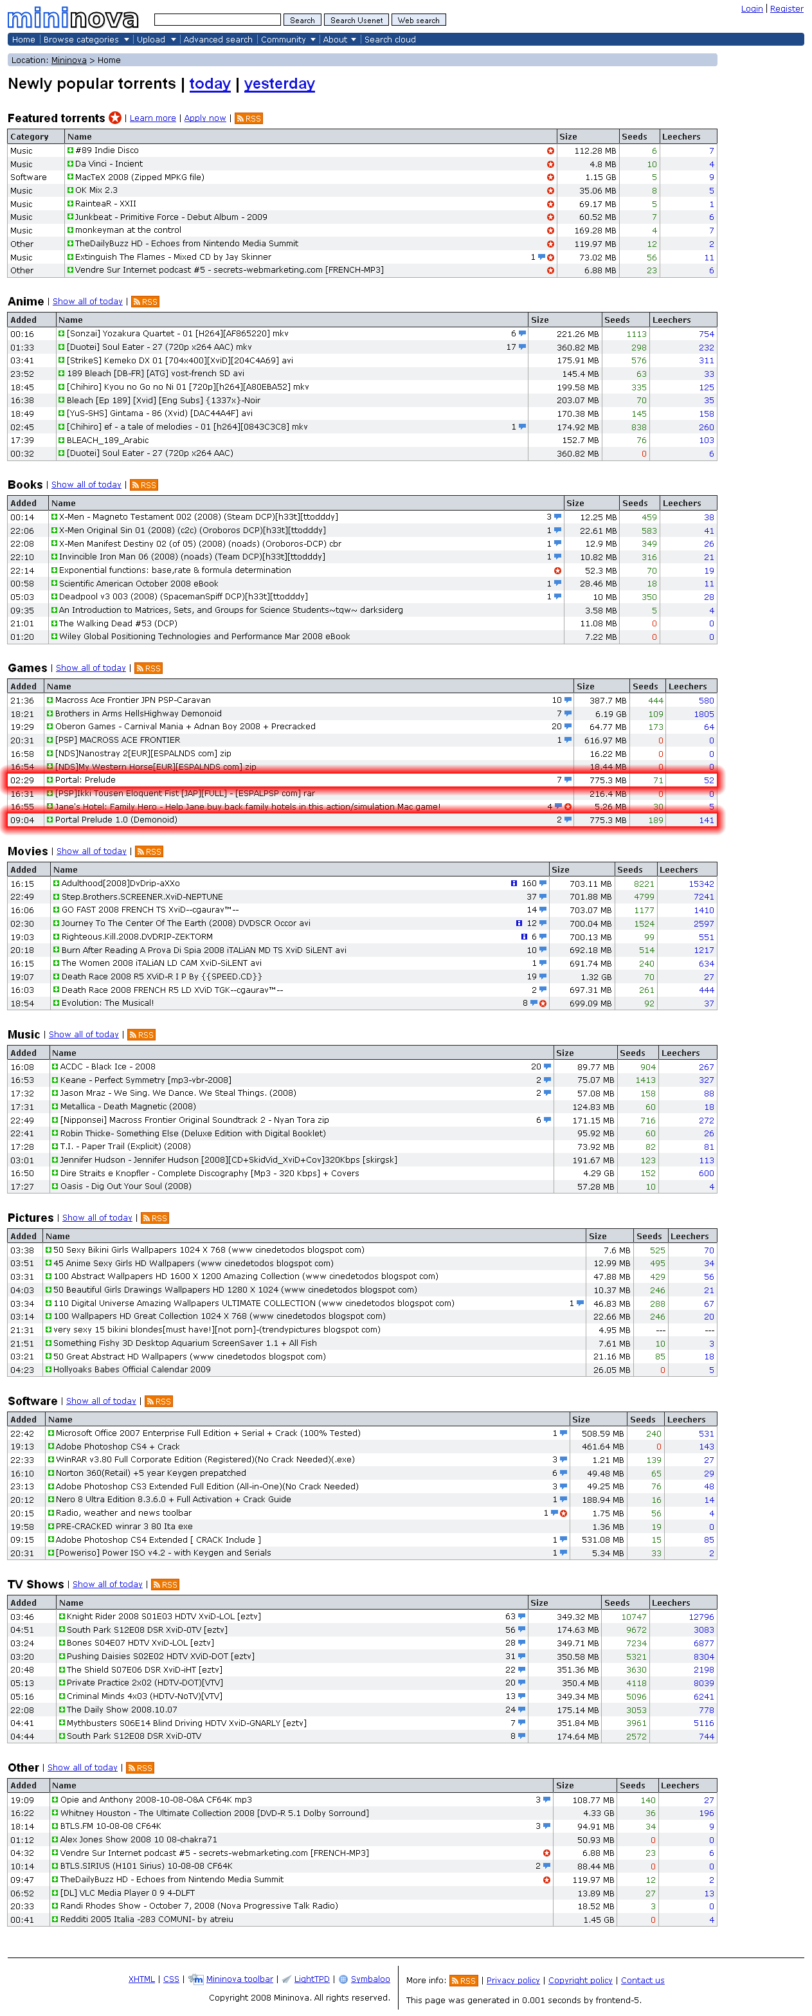Click Show all of today for Movies

91,851
